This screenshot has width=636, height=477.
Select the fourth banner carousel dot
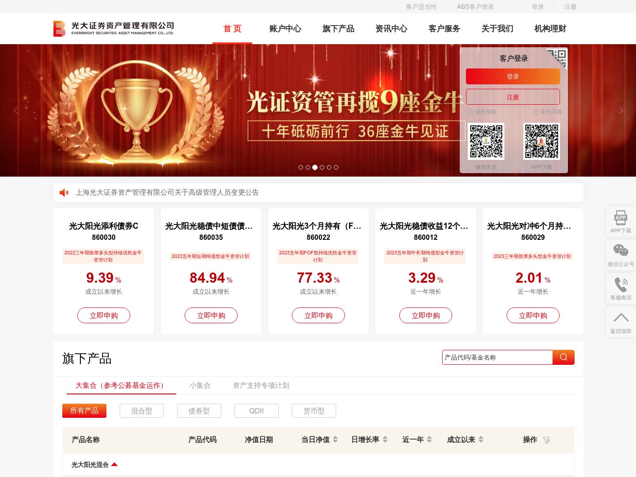point(322,167)
